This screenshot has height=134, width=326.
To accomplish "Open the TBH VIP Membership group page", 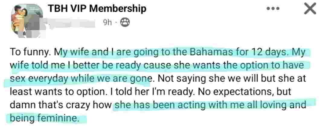I will [97, 9].
